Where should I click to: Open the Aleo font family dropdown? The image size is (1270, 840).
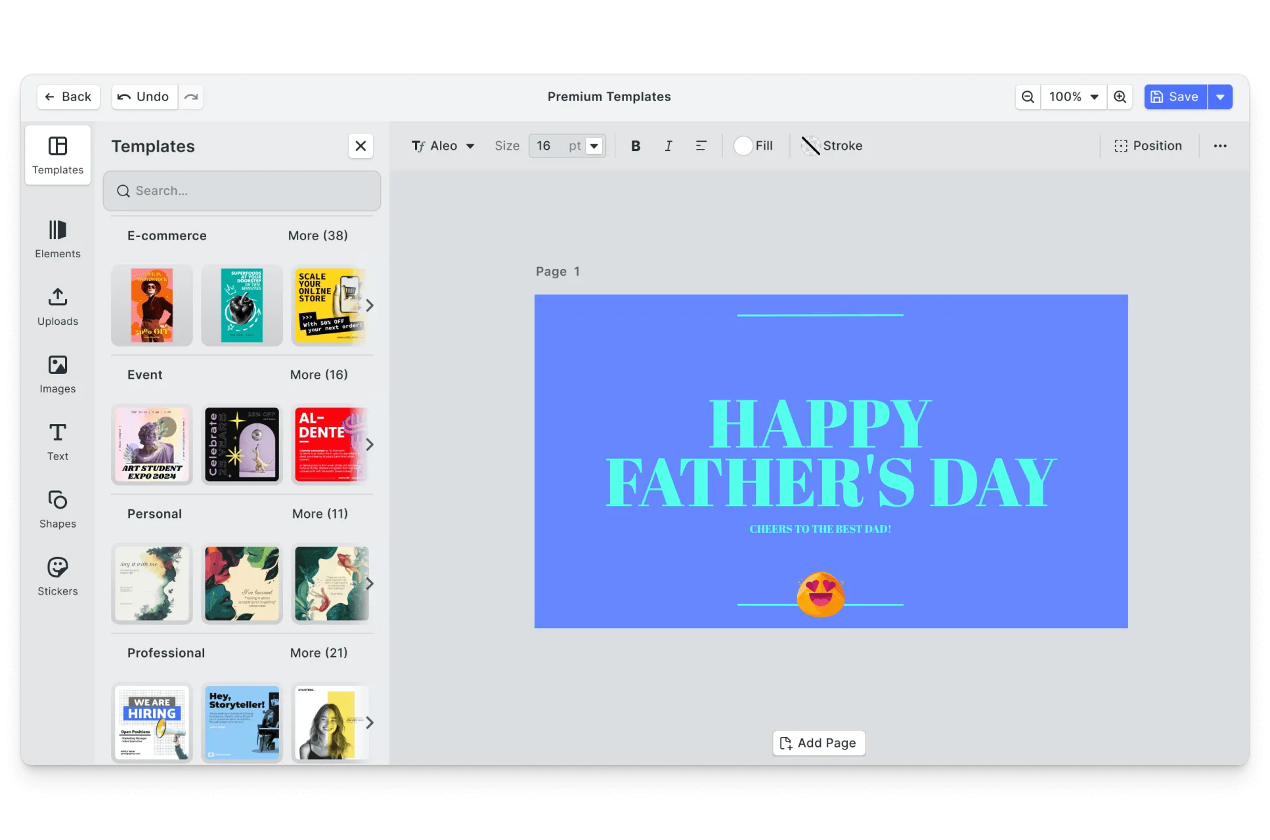click(443, 146)
